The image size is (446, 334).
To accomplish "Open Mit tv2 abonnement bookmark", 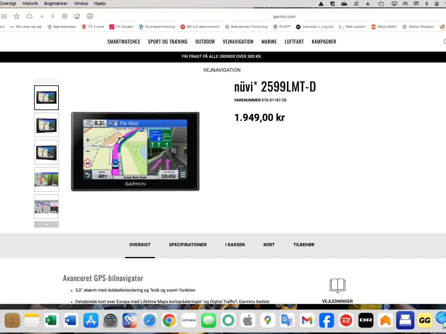I will [x=200, y=27].
